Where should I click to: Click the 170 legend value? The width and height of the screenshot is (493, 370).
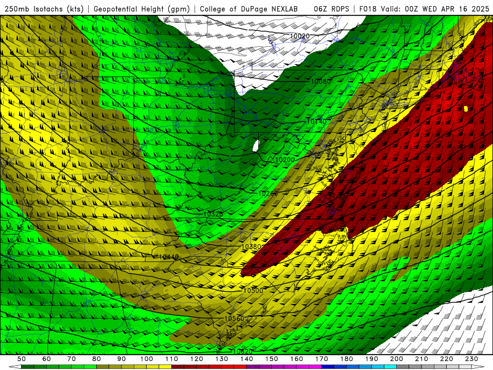coord(322,359)
